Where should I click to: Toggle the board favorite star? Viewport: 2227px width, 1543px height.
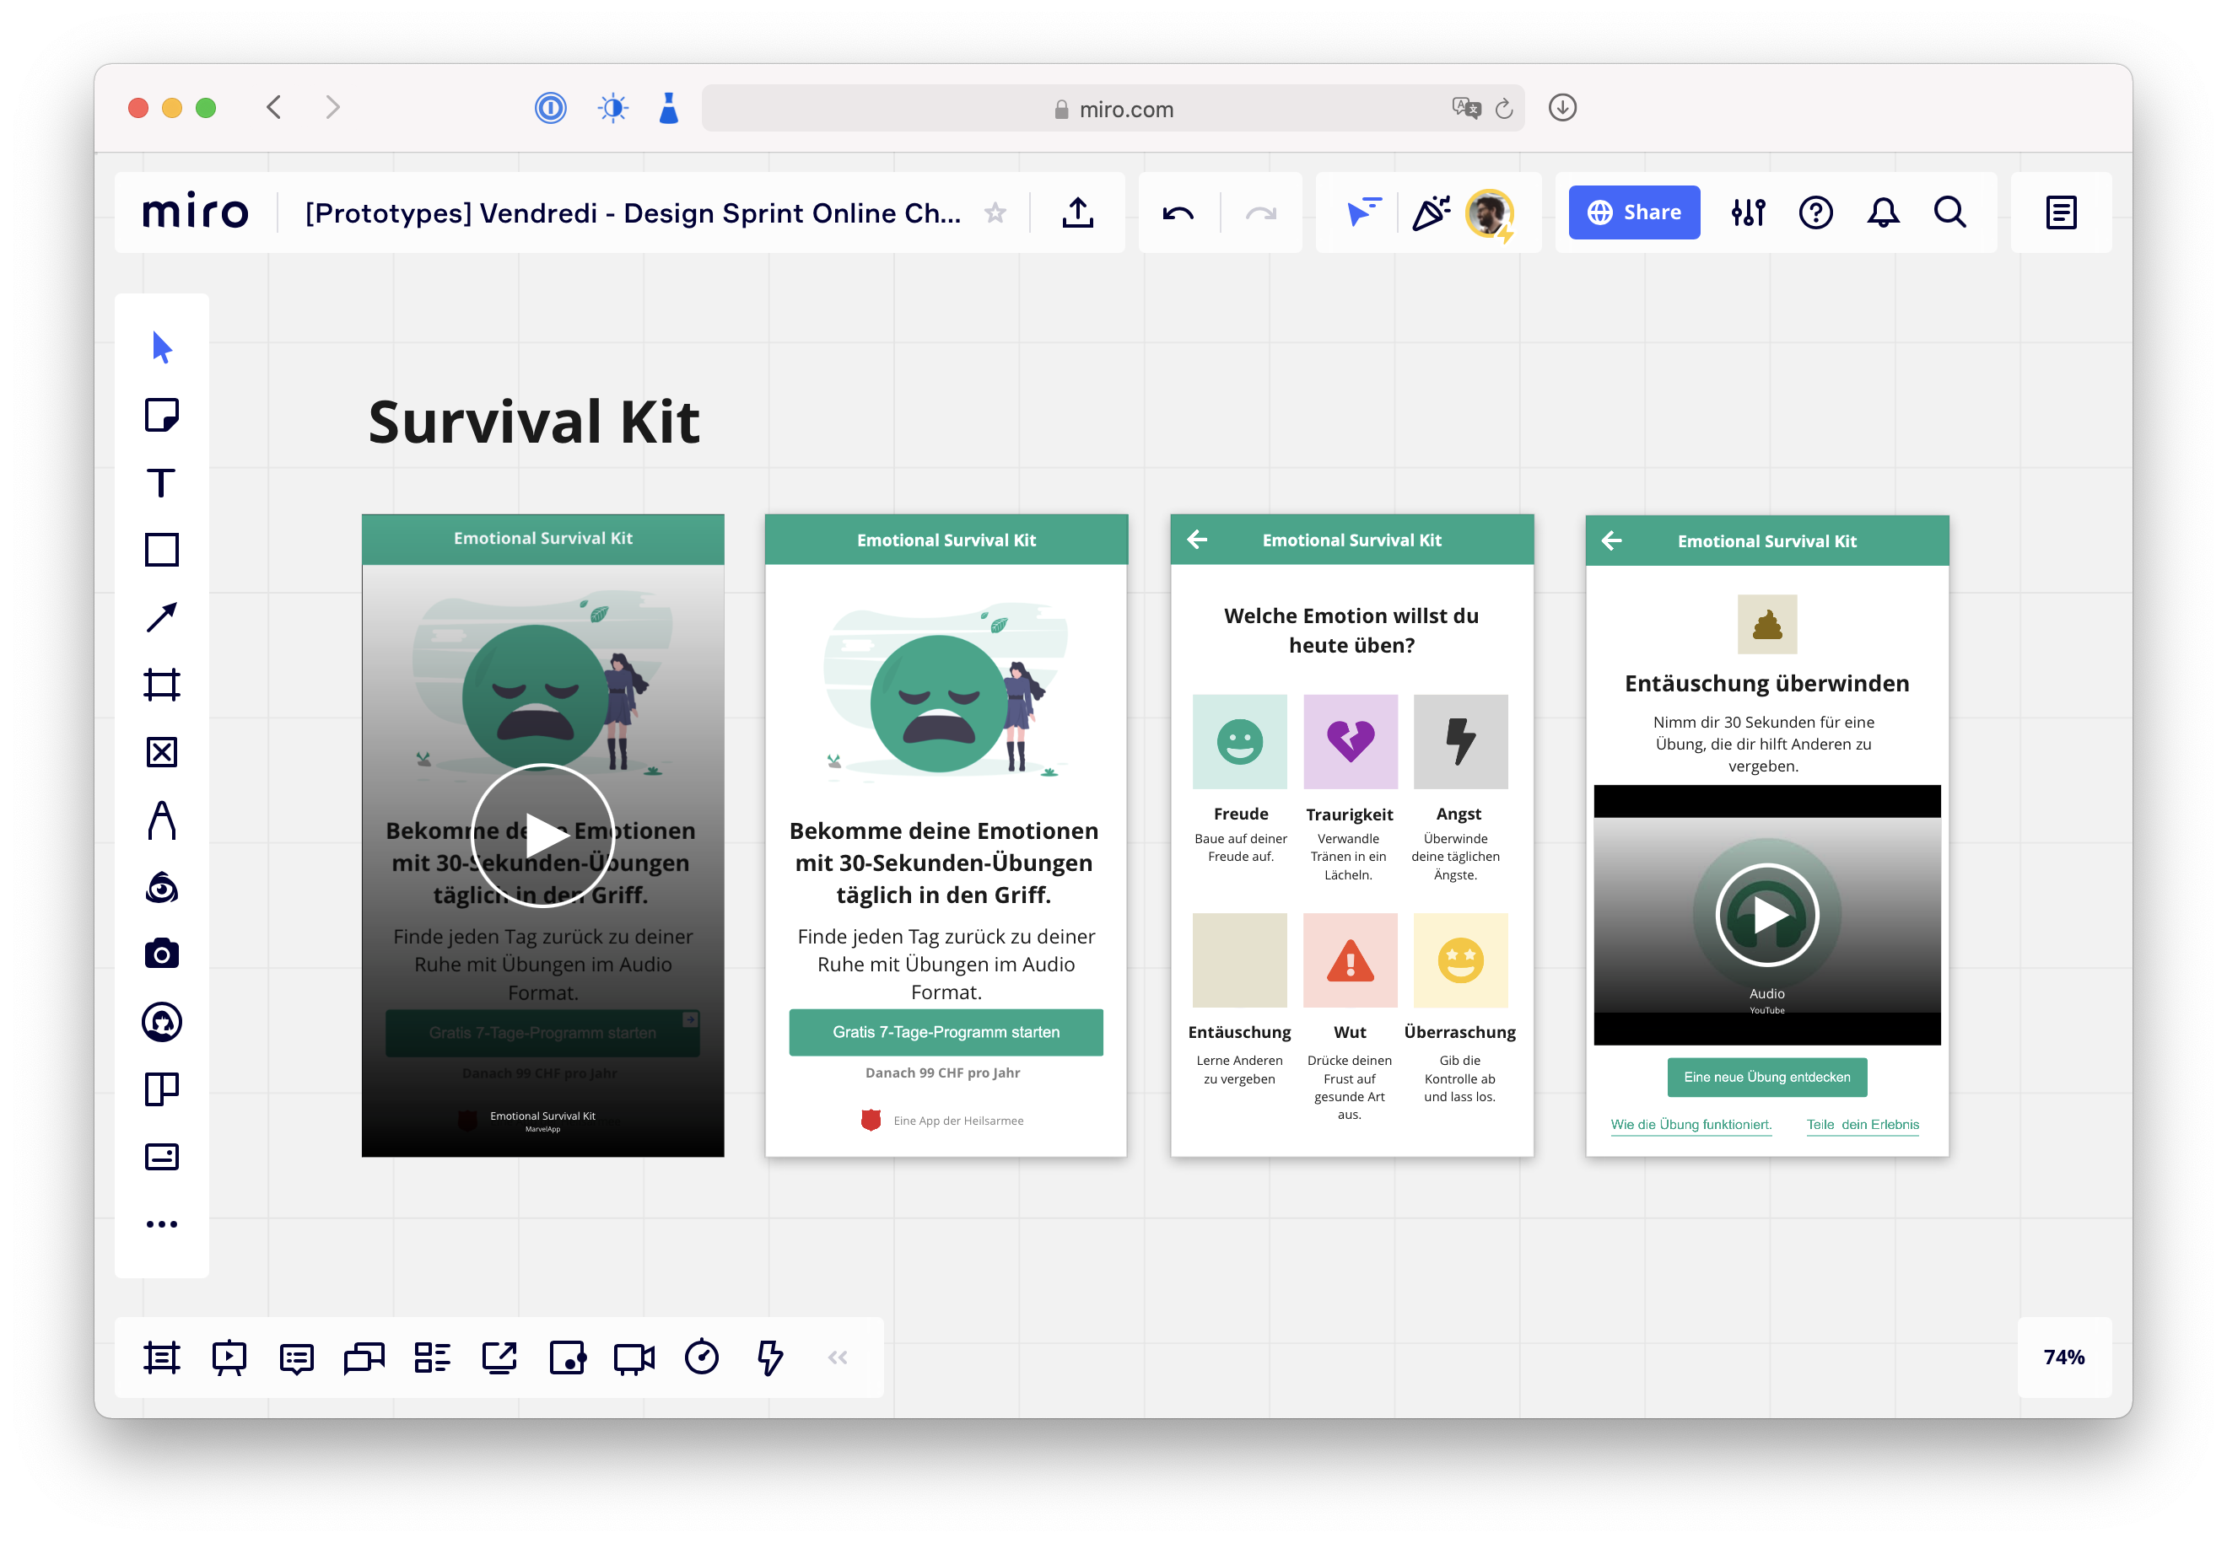[x=995, y=212]
